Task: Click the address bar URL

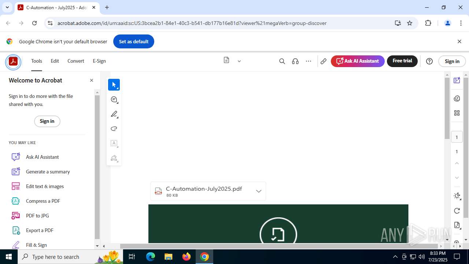Action: [x=192, y=23]
